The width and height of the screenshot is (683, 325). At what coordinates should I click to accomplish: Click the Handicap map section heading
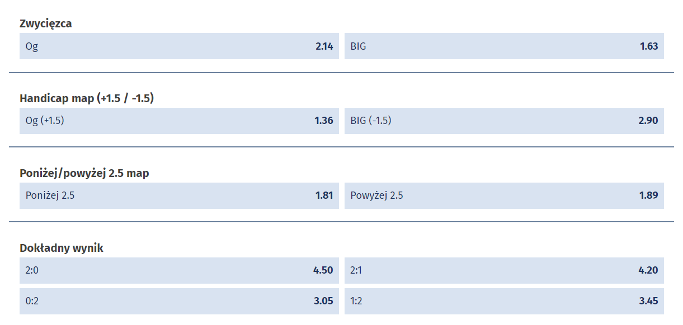[87, 98]
